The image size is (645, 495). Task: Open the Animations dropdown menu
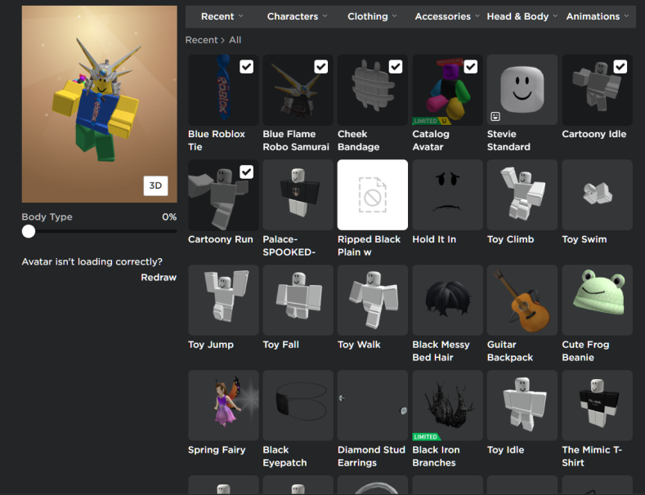tap(598, 16)
